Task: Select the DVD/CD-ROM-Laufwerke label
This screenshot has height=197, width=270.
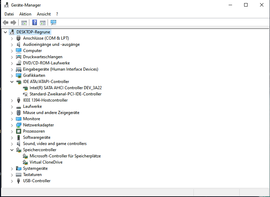Action: 46,63
